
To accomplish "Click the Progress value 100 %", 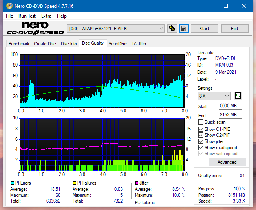I will (x=240, y=189).
